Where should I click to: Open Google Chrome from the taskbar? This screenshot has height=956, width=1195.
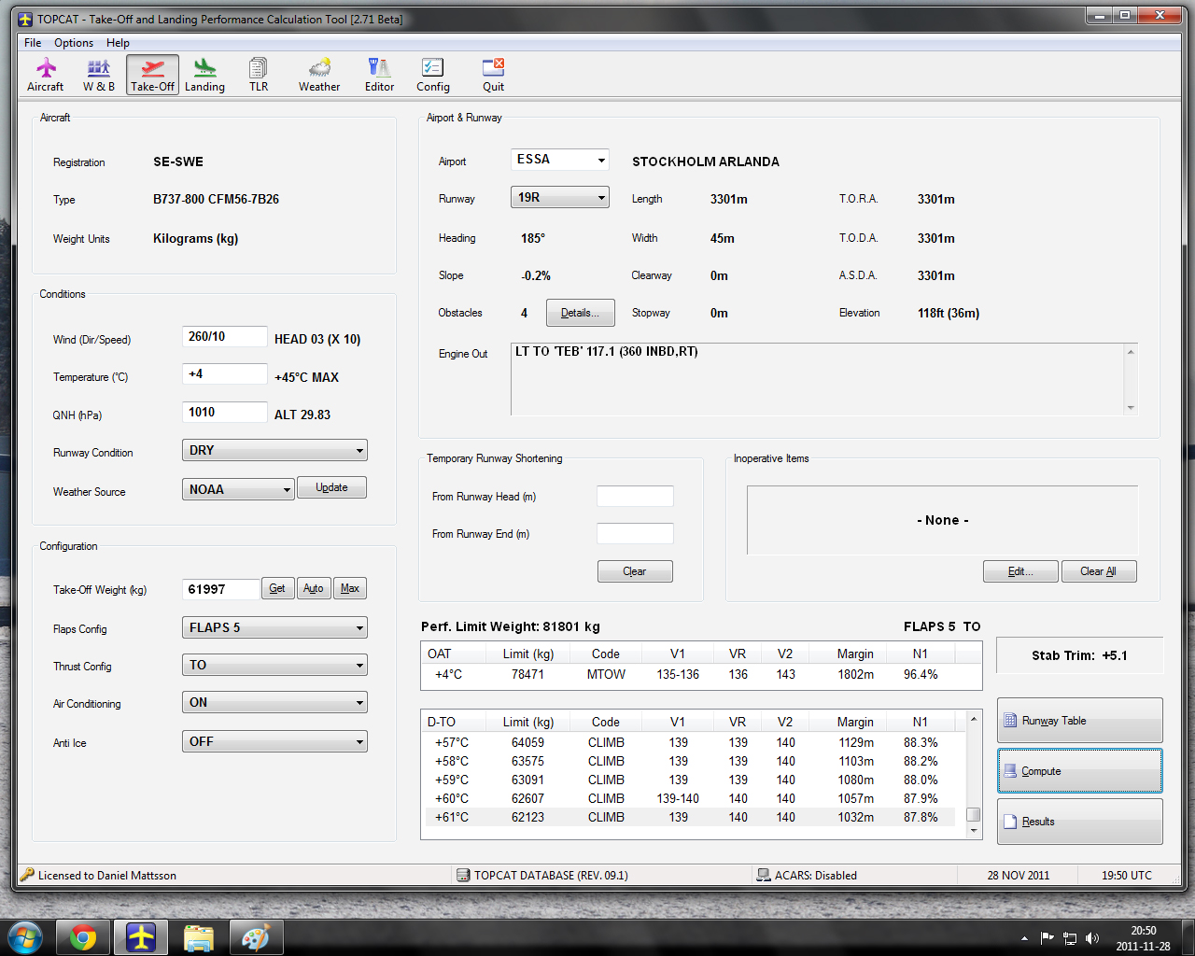pyautogui.click(x=83, y=937)
